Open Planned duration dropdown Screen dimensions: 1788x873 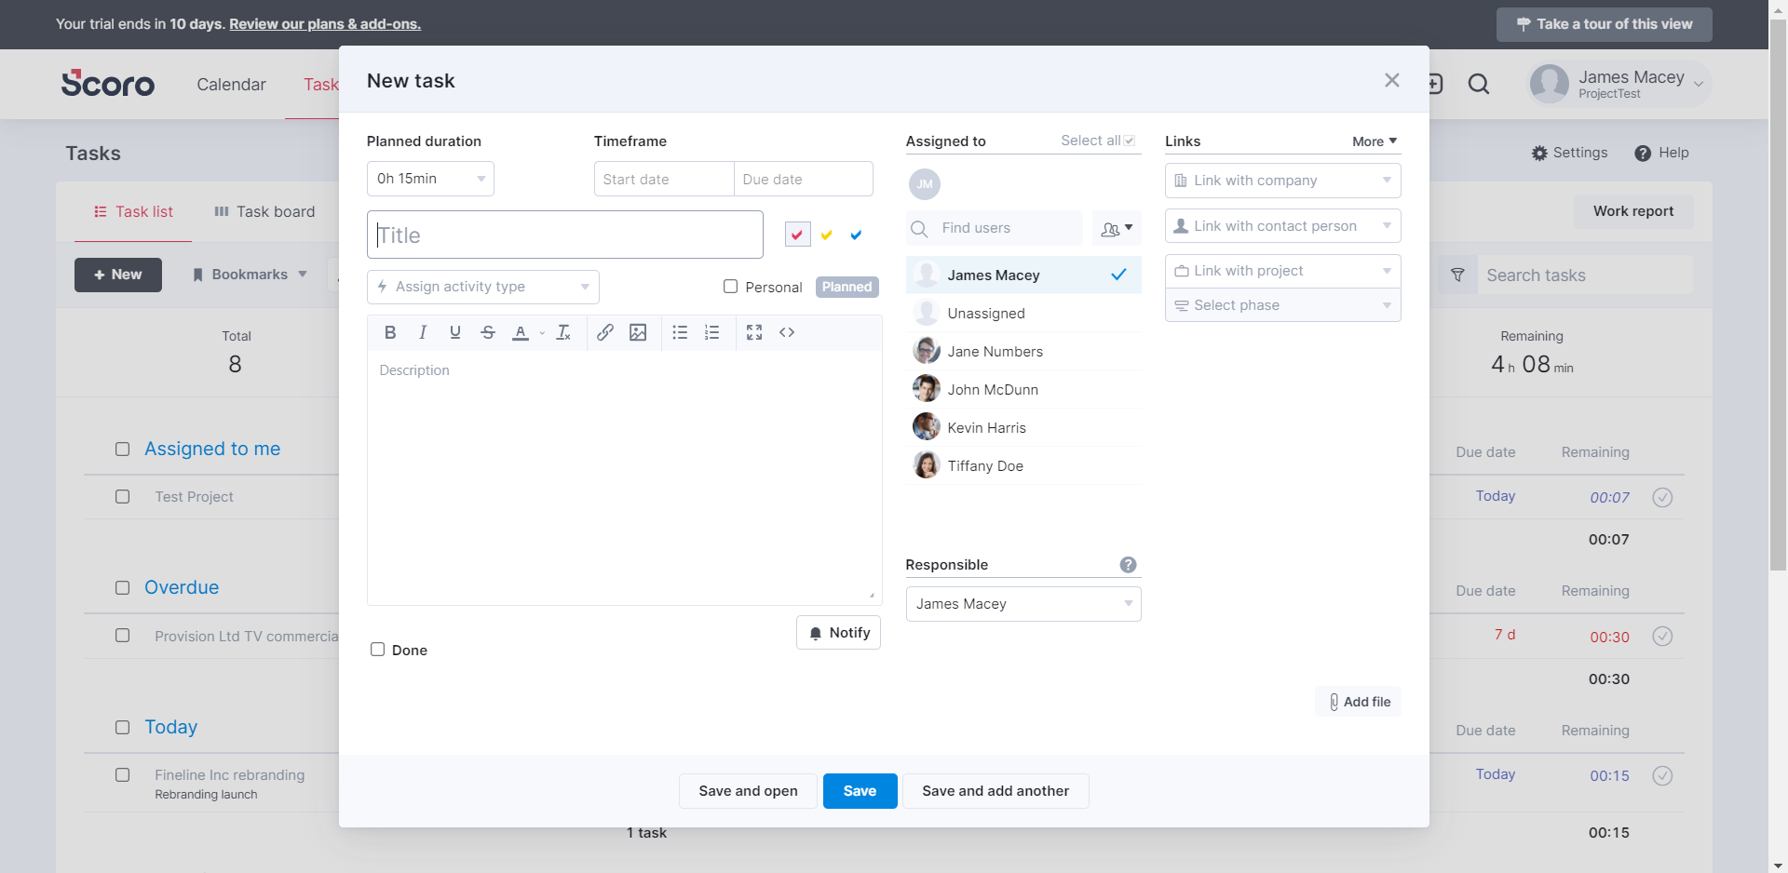coord(430,179)
